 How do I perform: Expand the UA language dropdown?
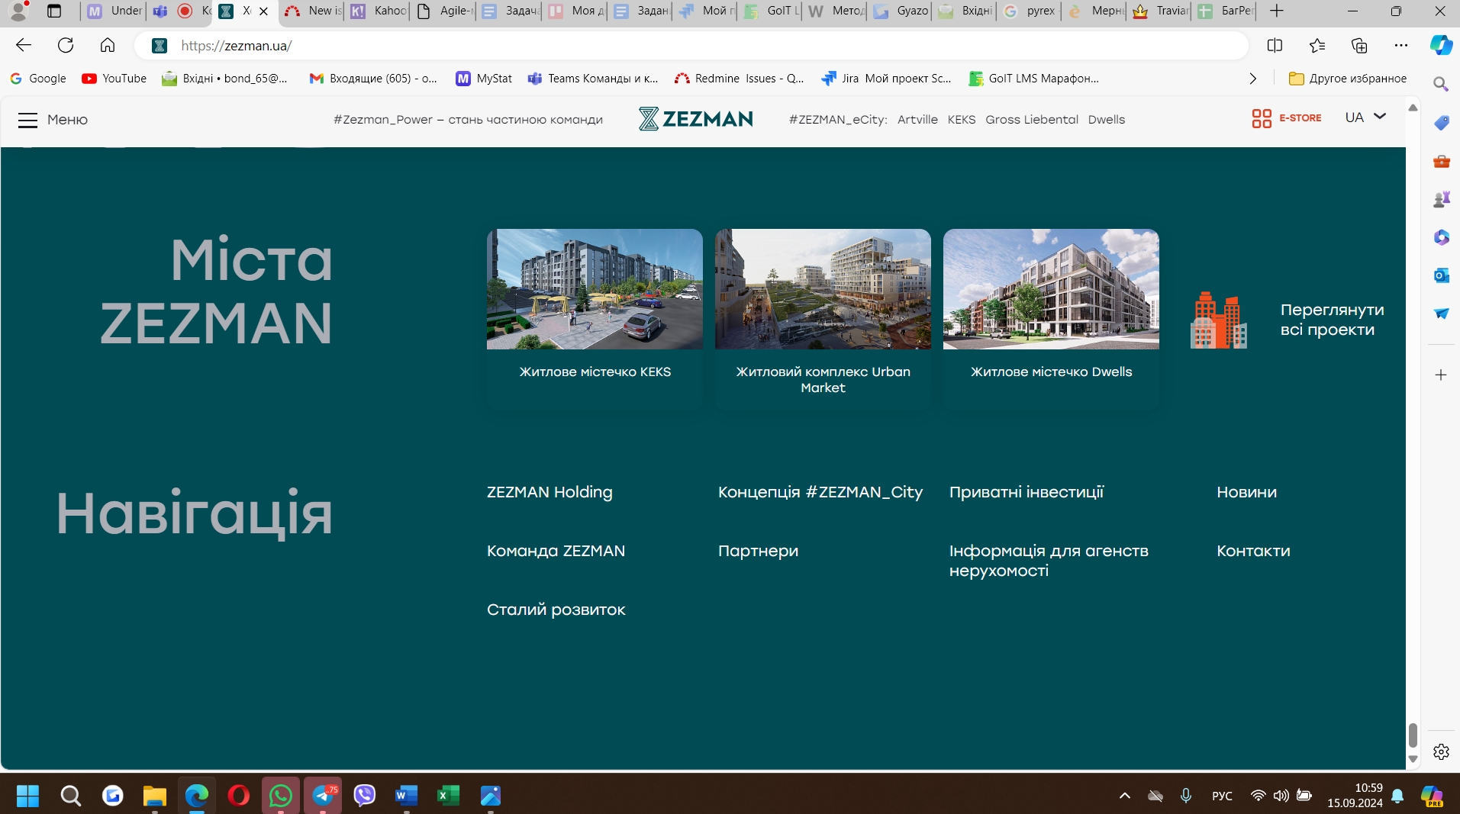(x=1365, y=117)
